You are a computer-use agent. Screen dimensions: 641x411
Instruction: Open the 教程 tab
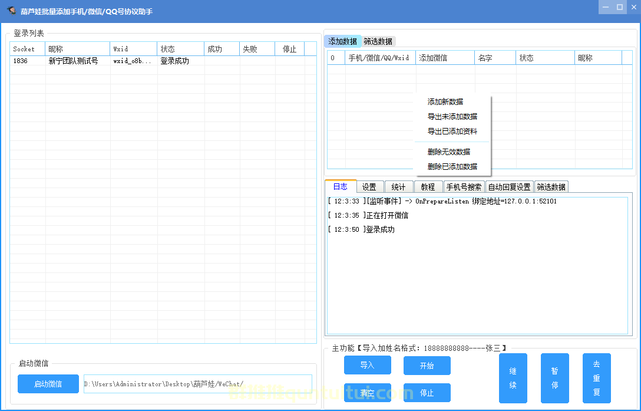[x=428, y=187]
